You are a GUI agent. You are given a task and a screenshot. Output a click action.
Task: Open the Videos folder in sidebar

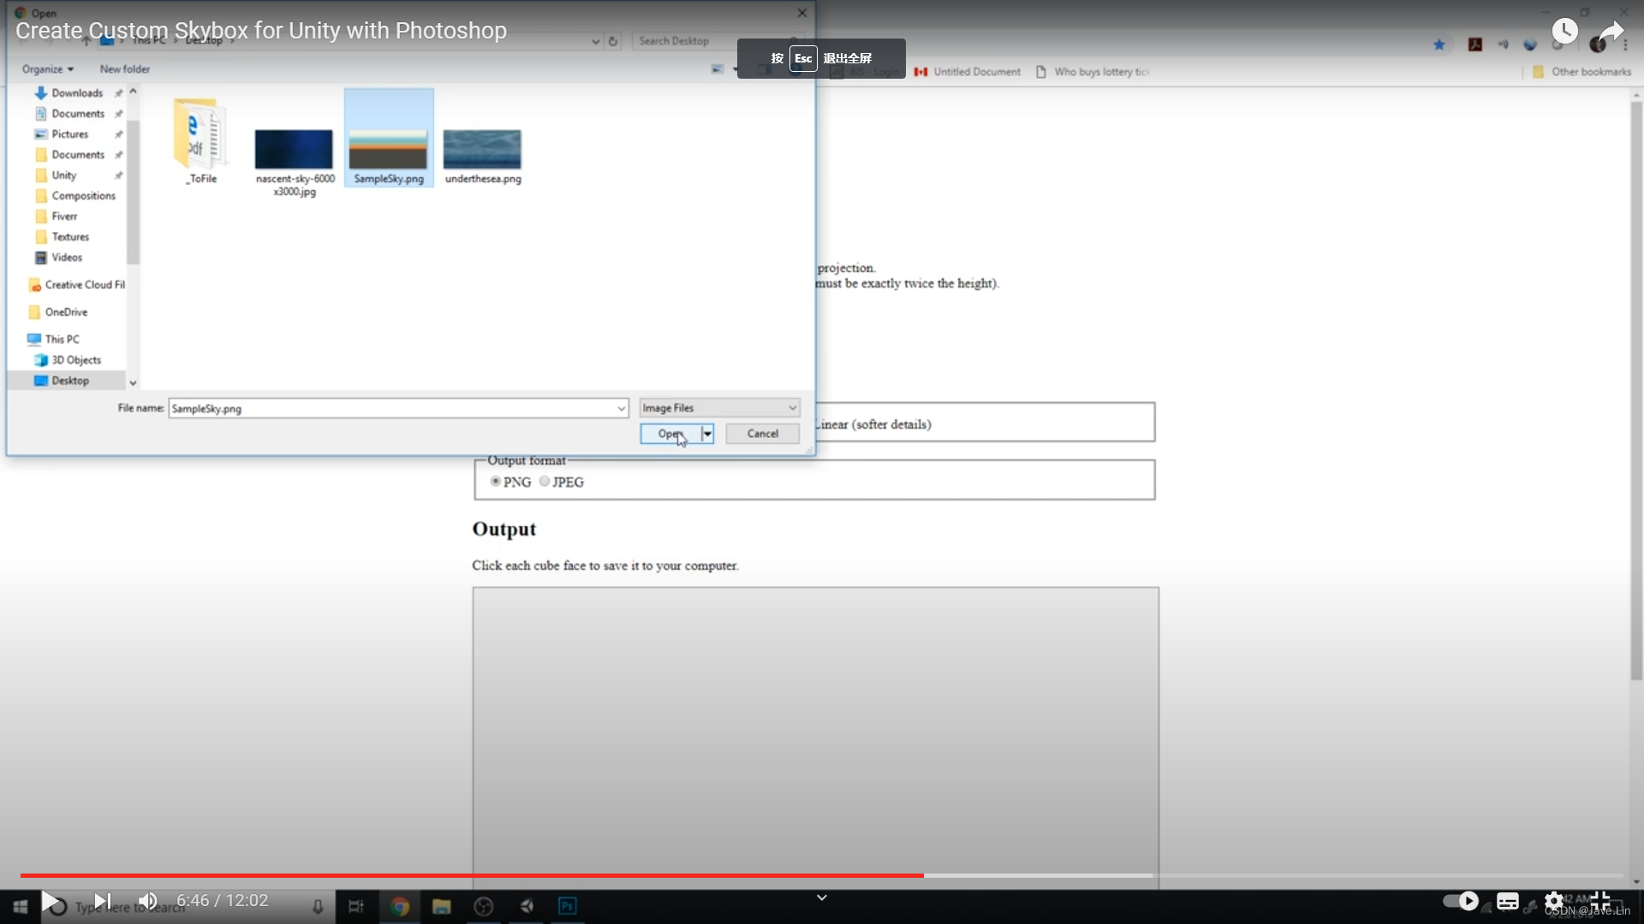pos(67,258)
